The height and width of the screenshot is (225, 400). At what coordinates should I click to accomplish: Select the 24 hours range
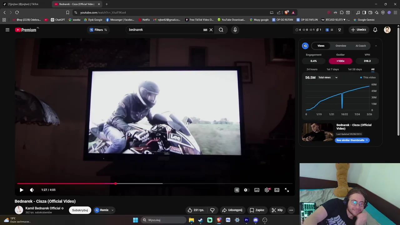click(312, 69)
